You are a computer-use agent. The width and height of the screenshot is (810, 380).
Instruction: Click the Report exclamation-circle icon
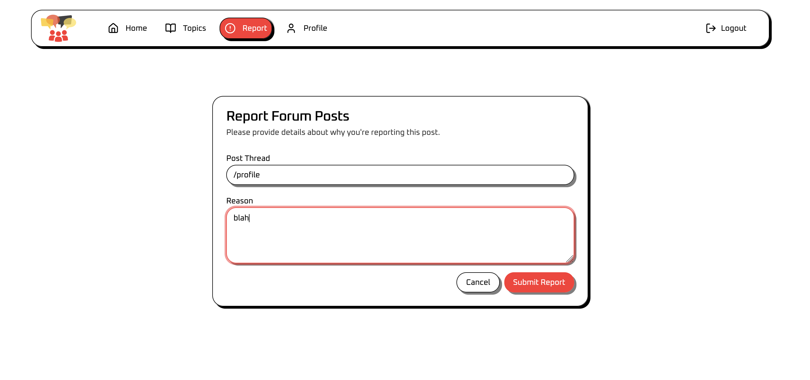tap(230, 28)
